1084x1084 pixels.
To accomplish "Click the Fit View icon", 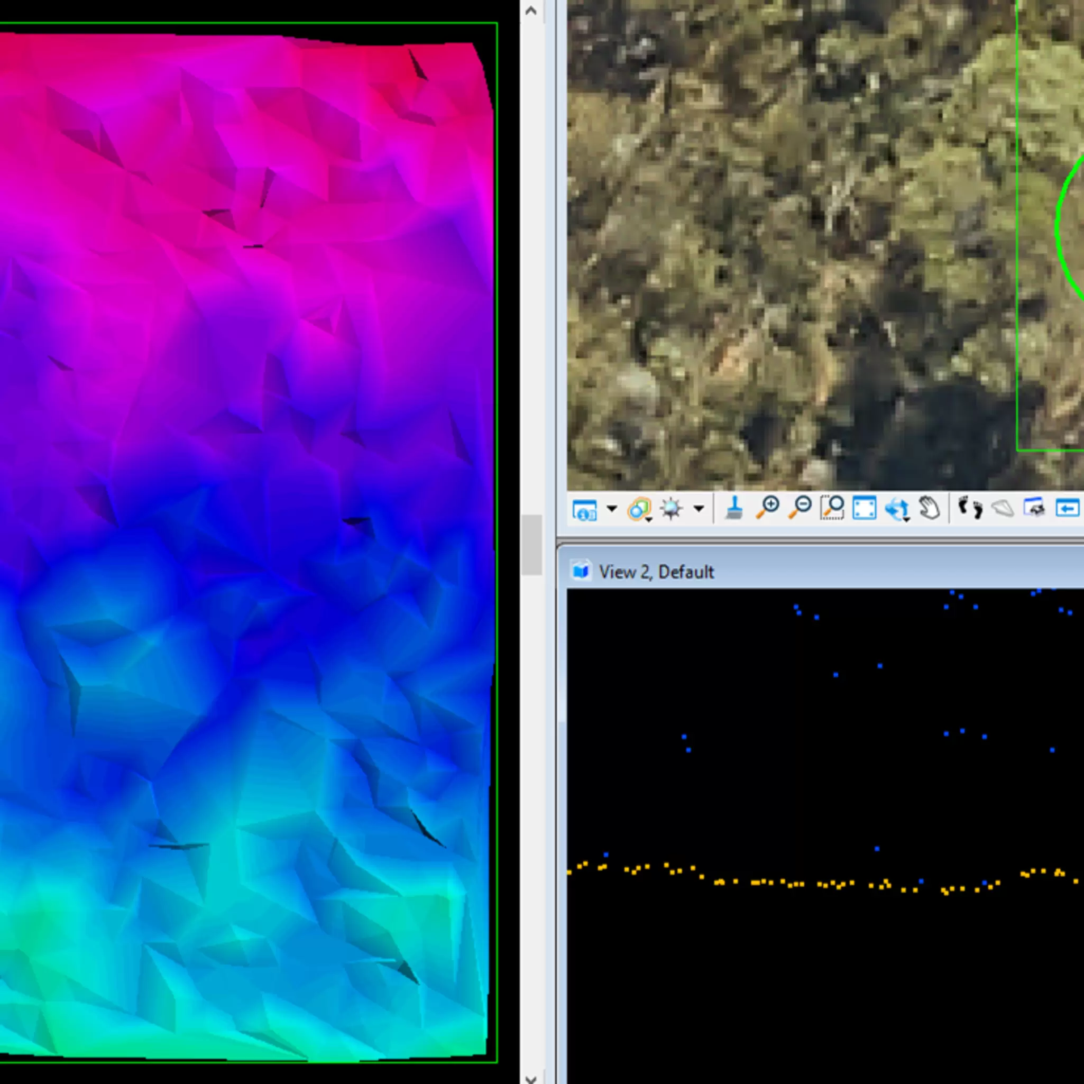I will coord(864,508).
